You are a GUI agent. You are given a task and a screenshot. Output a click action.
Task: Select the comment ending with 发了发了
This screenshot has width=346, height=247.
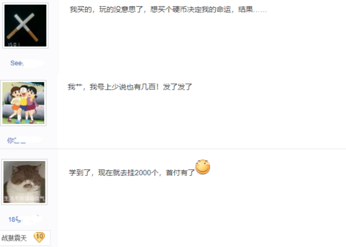[130, 87]
